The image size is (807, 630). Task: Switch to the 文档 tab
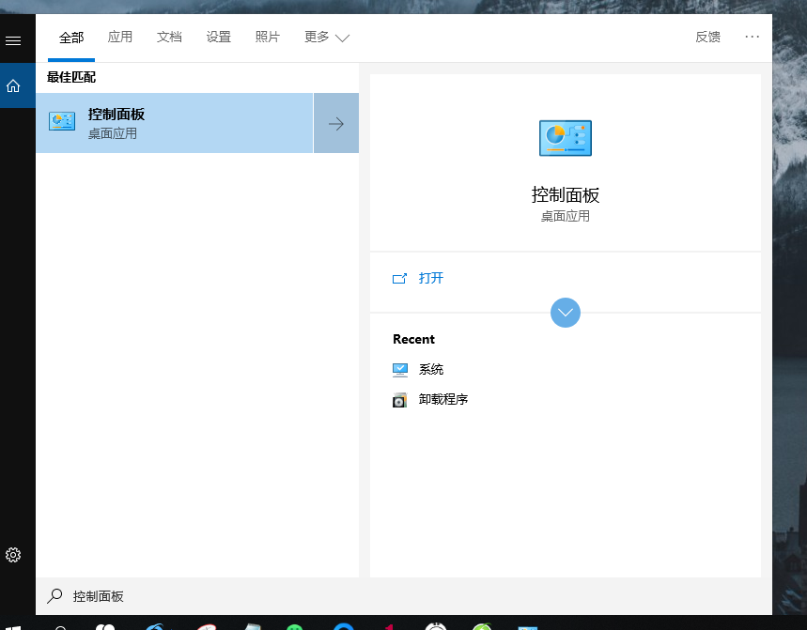[x=169, y=38]
